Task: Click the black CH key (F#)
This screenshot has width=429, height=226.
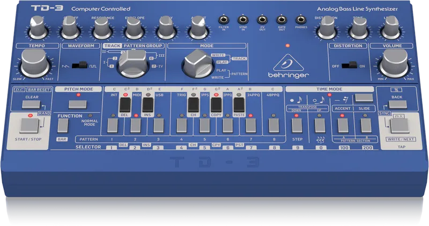Action: [x=194, y=105]
